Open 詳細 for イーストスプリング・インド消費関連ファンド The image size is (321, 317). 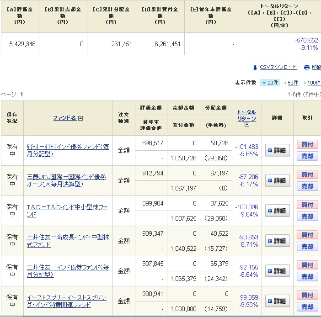[277, 301]
